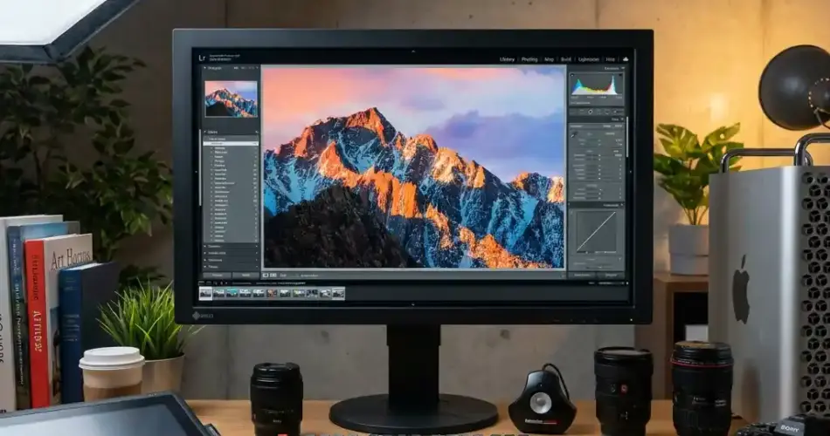Collapse the Tone Curve panel header triangle
Screen dimensions: 830x436
point(623,205)
